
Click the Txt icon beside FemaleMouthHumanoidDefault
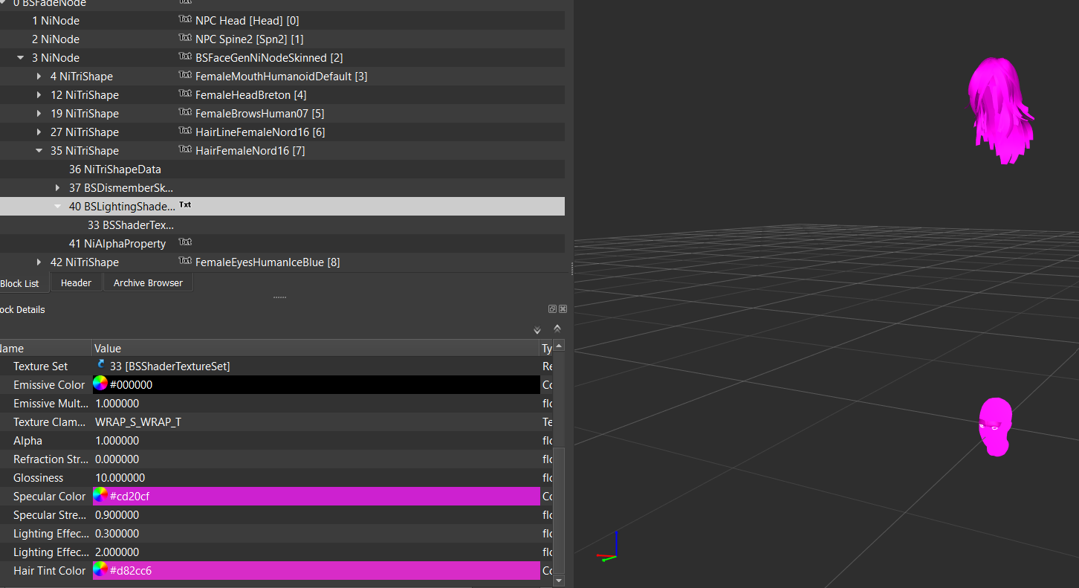point(185,75)
